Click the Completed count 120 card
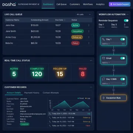The width and height of the screenshot is (133, 133). click(37, 73)
